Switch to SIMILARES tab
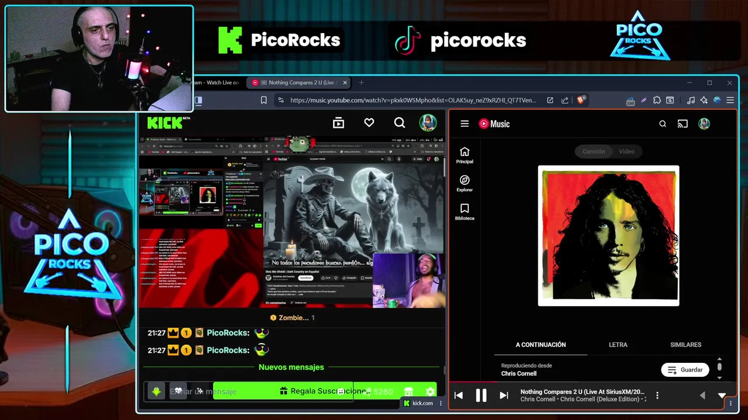 [685, 345]
